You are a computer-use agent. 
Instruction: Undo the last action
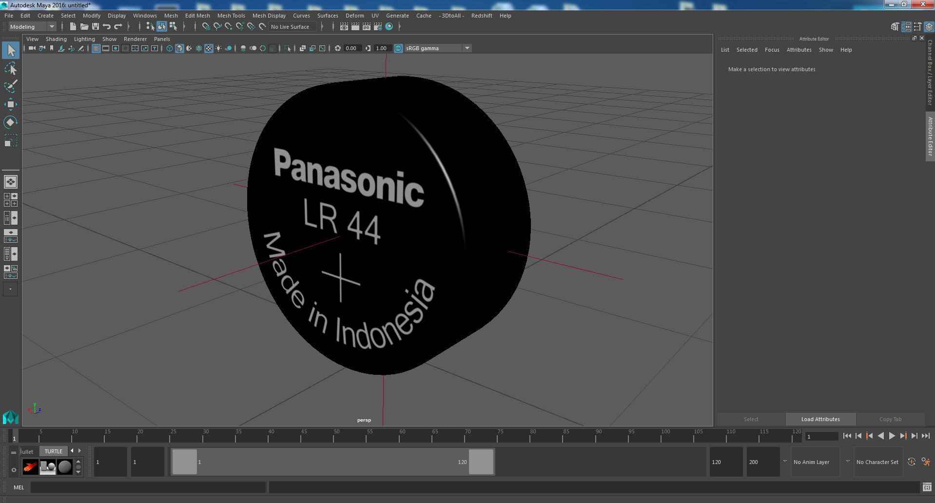coord(107,27)
